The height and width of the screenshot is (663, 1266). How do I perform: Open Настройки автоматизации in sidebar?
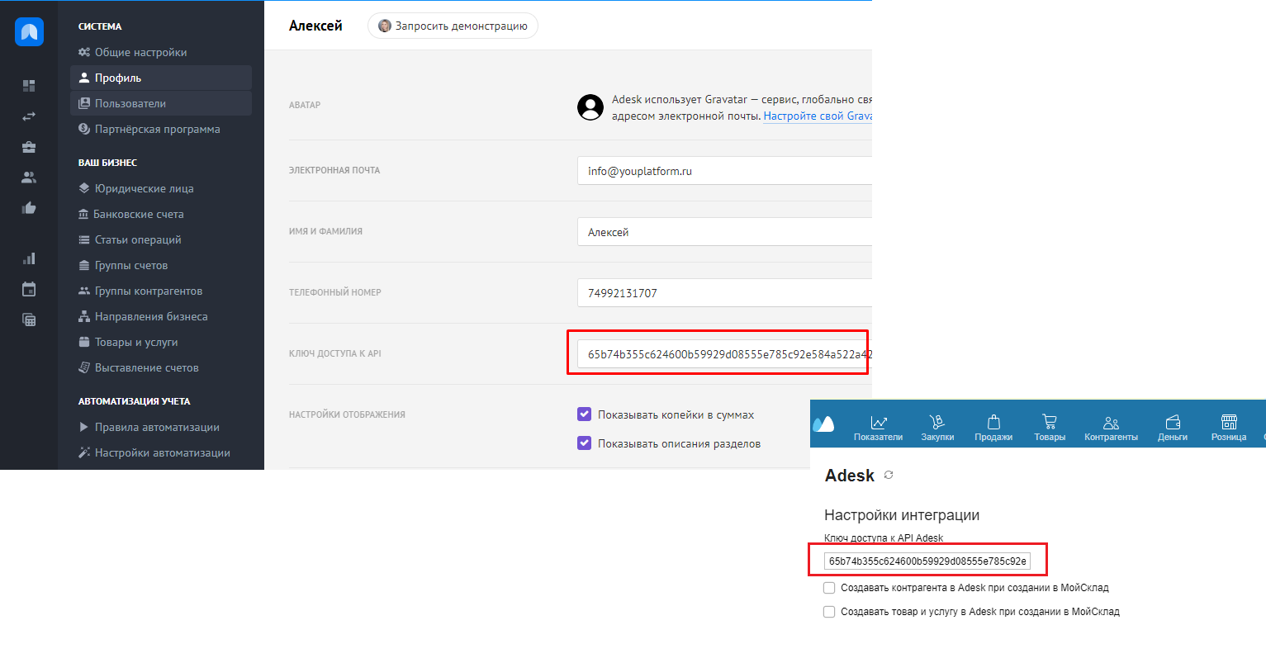pyautogui.click(x=161, y=452)
